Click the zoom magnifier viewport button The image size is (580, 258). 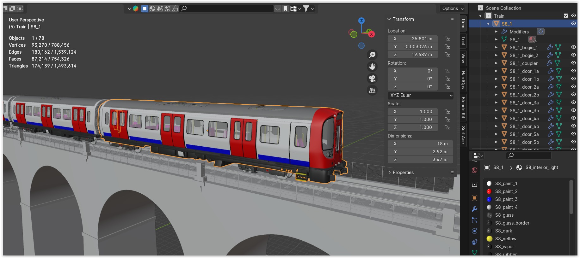(x=373, y=55)
